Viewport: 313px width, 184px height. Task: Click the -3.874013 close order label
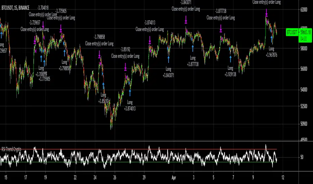point(150,26)
